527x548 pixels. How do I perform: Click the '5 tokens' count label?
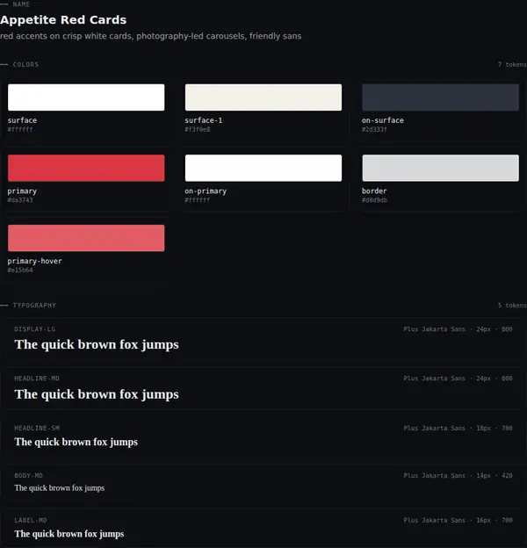(512, 305)
